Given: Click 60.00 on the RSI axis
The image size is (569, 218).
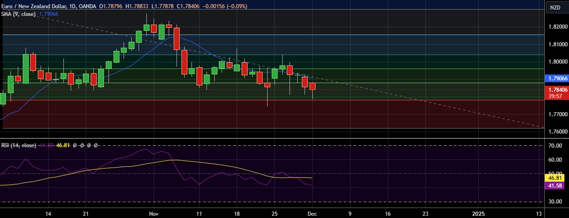Looking at the screenshot, I should point(555,160).
